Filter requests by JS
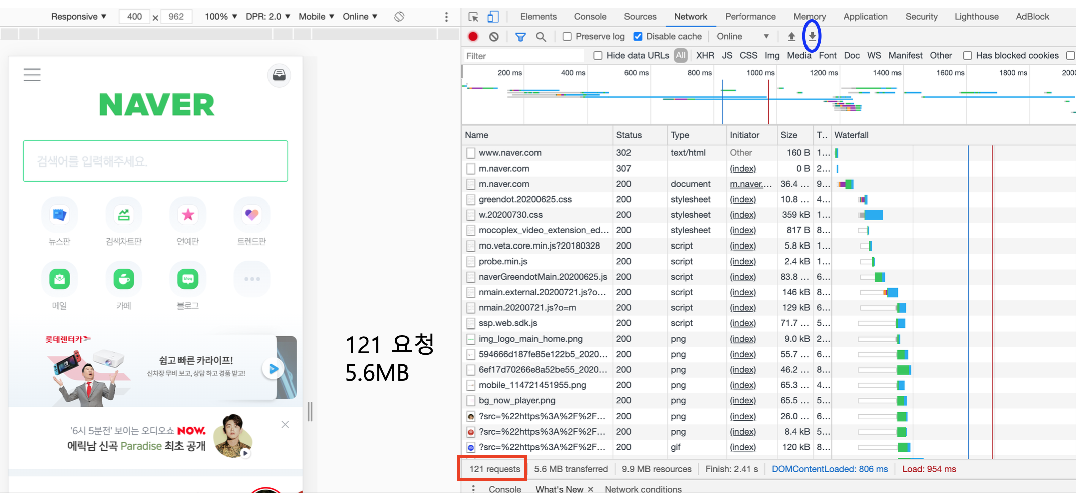The height and width of the screenshot is (493, 1076). click(727, 55)
